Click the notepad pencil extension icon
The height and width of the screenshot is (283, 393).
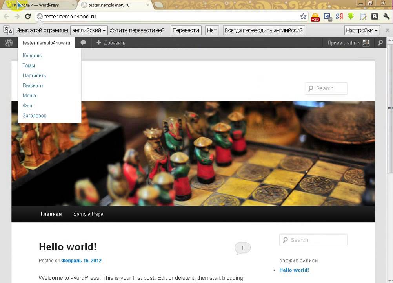pos(363,17)
